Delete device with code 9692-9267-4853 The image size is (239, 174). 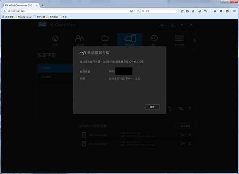coord(190,143)
